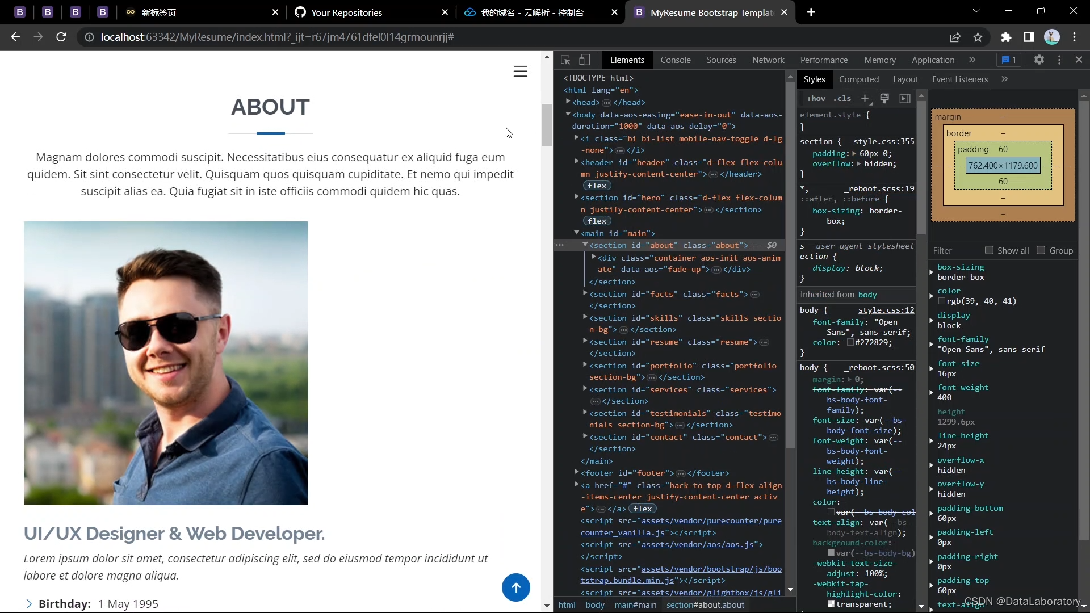Image resolution: width=1090 pixels, height=613 pixels.
Task: Click the toggle element state icon (.hov)
Action: [x=817, y=98]
